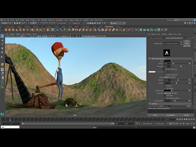Create a polygon cylinder from shelf
This screenshot has height=147, width=196.
tap(13, 30)
